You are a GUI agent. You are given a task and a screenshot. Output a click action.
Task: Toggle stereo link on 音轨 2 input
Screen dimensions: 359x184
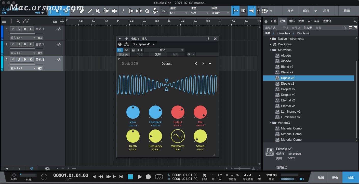(x=40, y=53)
